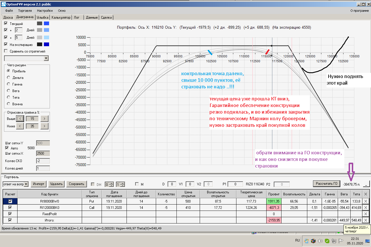Click the Сохранить button
The image size is (371, 247).
(77, 184)
